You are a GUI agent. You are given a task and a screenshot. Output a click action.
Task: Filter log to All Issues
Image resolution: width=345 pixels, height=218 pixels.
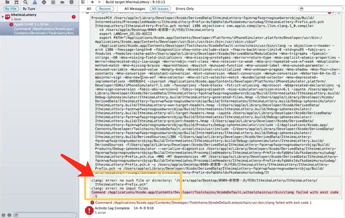tap(160, 9)
